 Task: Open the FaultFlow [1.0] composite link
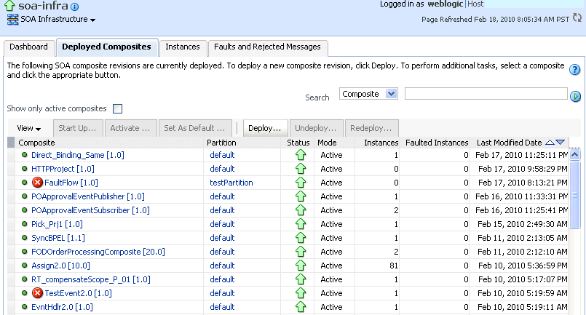pos(71,183)
